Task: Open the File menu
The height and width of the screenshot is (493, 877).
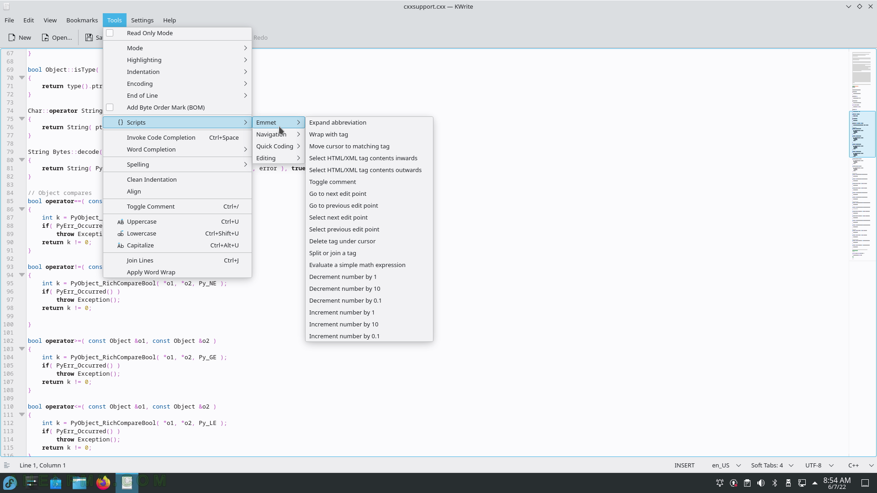Action: point(9,20)
